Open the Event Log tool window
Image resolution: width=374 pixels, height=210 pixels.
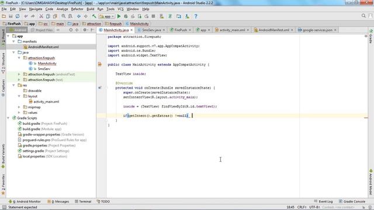323,201
